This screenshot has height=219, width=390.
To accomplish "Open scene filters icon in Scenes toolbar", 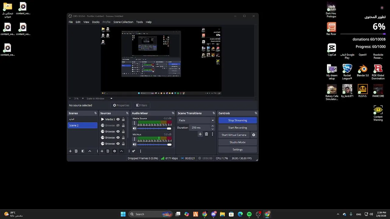I will click(83, 151).
